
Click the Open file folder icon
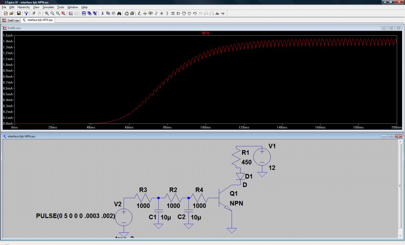[x=11, y=13]
